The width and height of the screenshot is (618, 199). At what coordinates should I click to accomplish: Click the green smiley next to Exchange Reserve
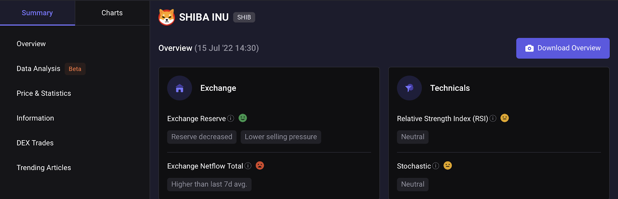[243, 118]
